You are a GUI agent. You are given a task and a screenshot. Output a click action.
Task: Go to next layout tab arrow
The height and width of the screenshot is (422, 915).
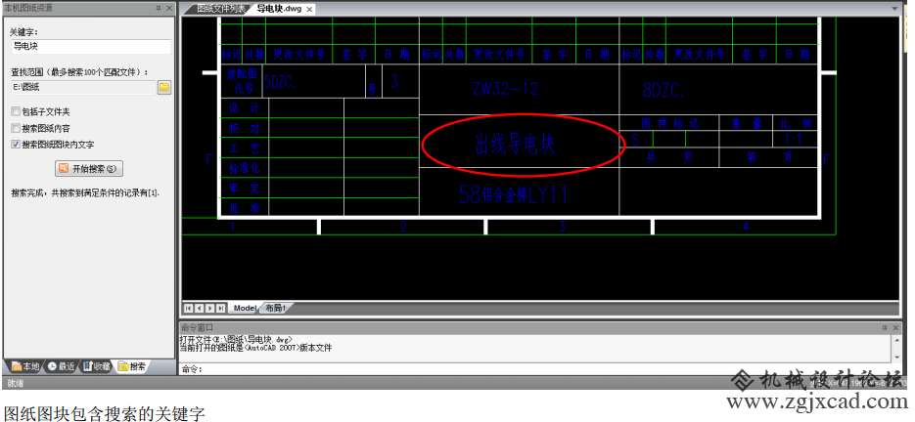pyautogui.click(x=209, y=308)
